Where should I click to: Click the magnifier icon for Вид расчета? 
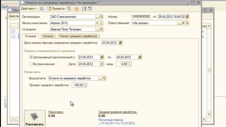point(104,78)
